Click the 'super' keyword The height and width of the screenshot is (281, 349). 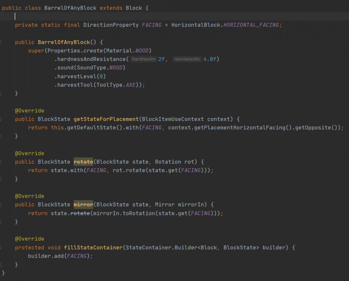point(36,51)
